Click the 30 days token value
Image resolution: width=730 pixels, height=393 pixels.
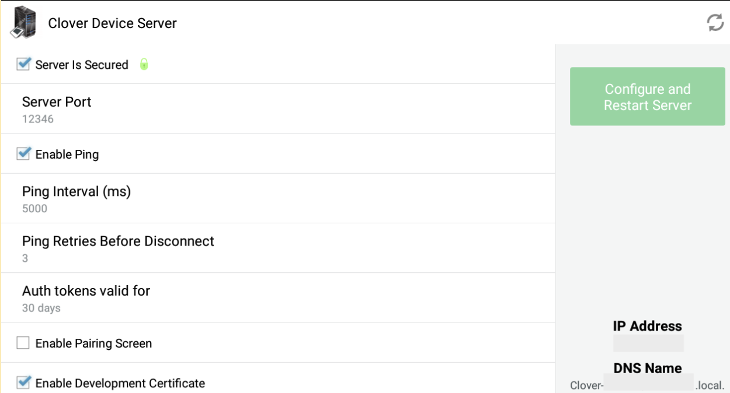(41, 308)
